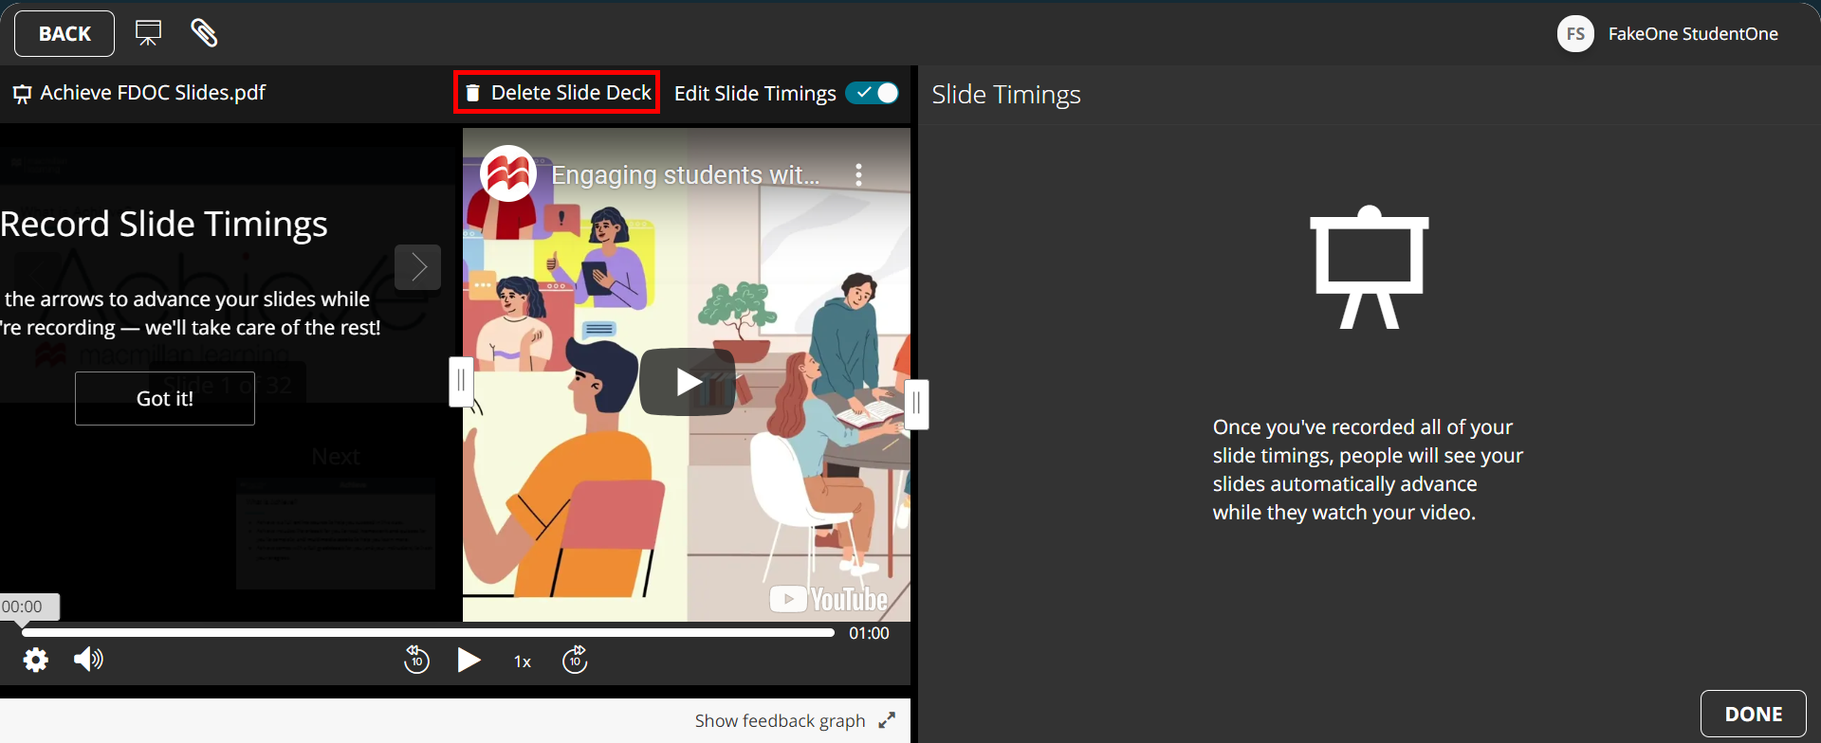The width and height of the screenshot is (1821, 743).
Task: Grab the right panel resize handle
Action: [x=916, y=405]
